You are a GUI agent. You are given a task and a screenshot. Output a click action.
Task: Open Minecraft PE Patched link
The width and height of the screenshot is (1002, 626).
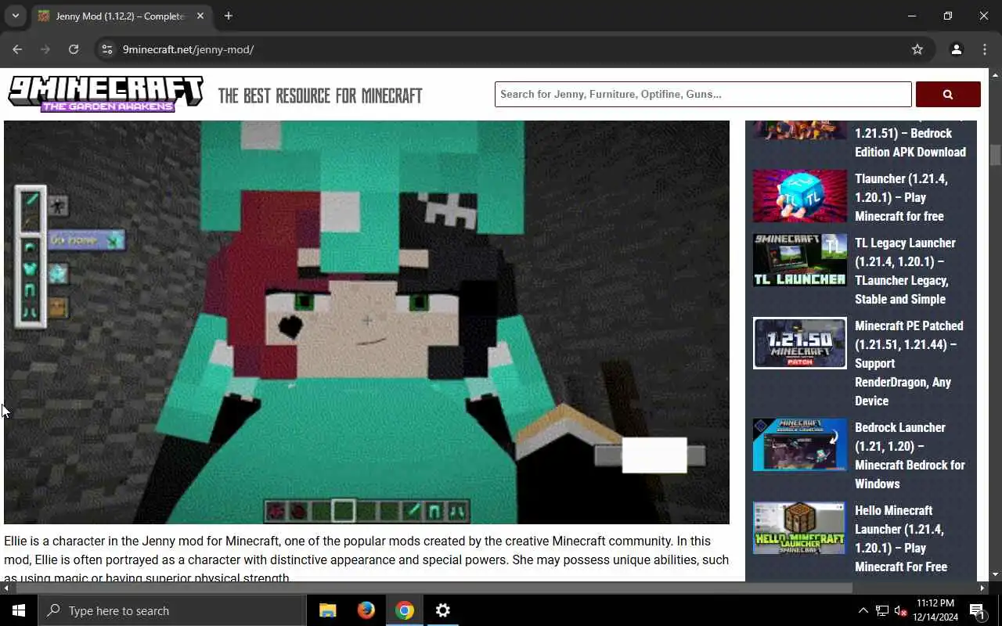coord(909,363)
